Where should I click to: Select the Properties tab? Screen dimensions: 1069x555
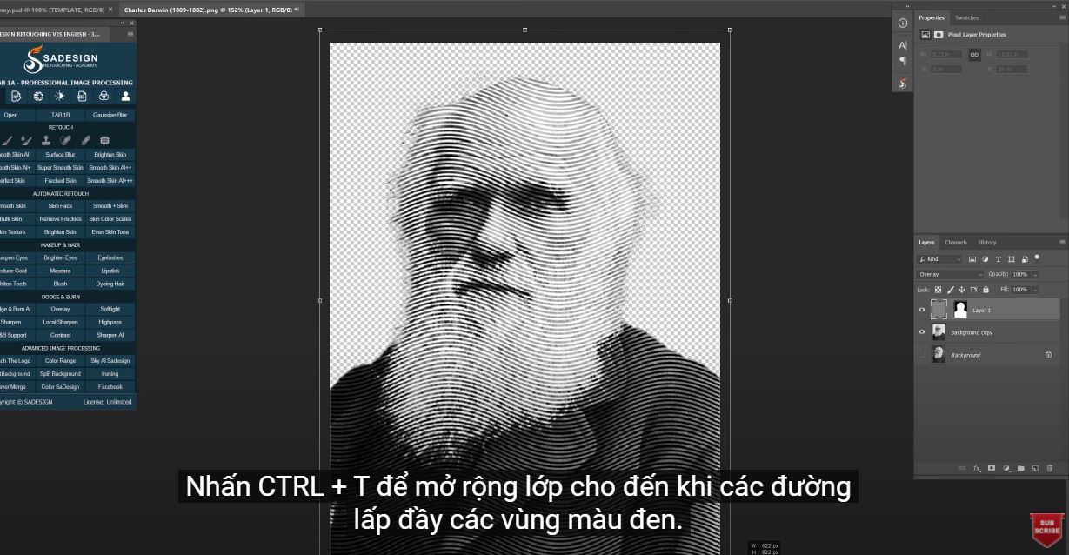(932, 17)
